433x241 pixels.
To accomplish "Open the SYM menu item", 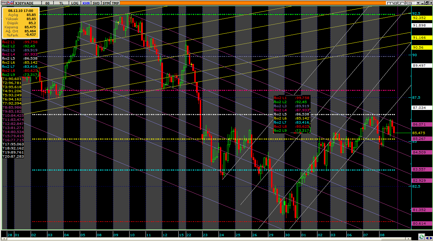I will (x=106, y=3).
